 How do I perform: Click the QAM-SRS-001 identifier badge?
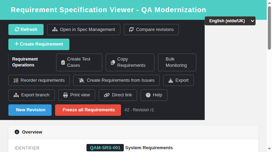coord(105,148)
